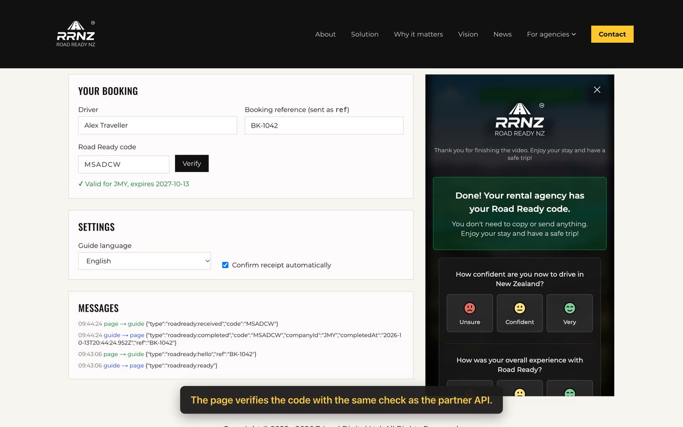Viewport: 683px width, 427px height.
Task: Select the Unsure confidence face
Action: pos(470,313)
